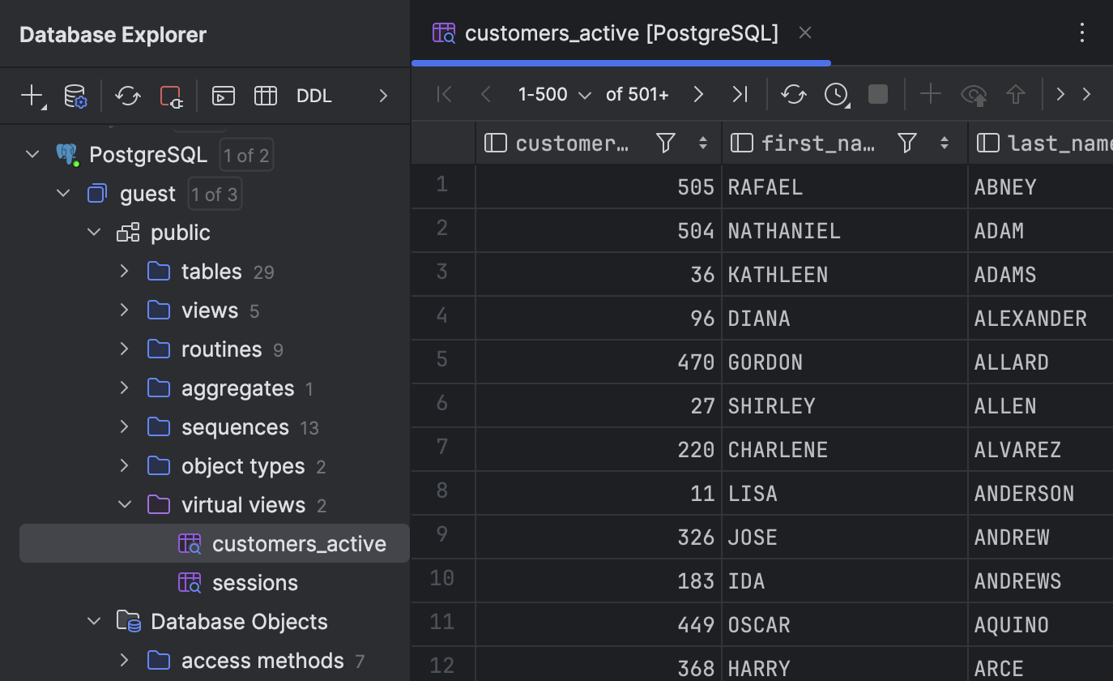The width and height of the screenshot is (1113, 681).
Task: Open the 1-500 page size dropdown
Action: pos(555,94)
